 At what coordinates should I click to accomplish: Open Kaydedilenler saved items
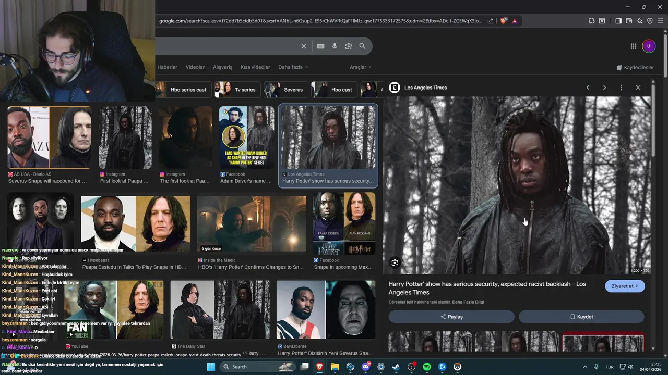(635, 68)
